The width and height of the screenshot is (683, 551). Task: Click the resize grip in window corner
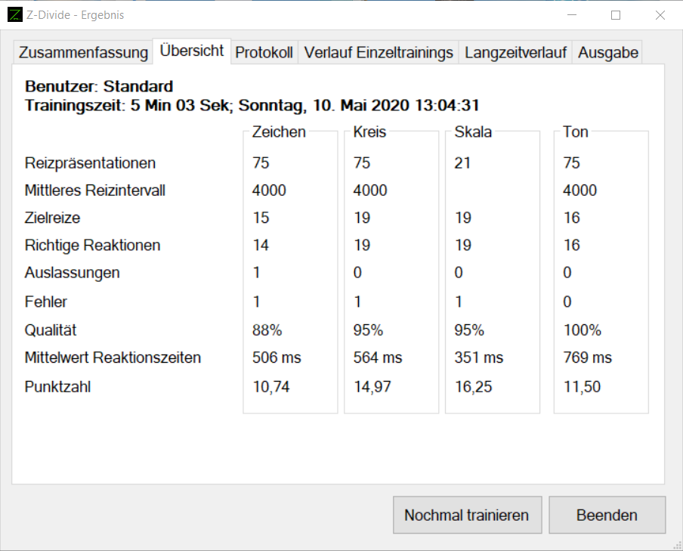(x=676, y=544)
